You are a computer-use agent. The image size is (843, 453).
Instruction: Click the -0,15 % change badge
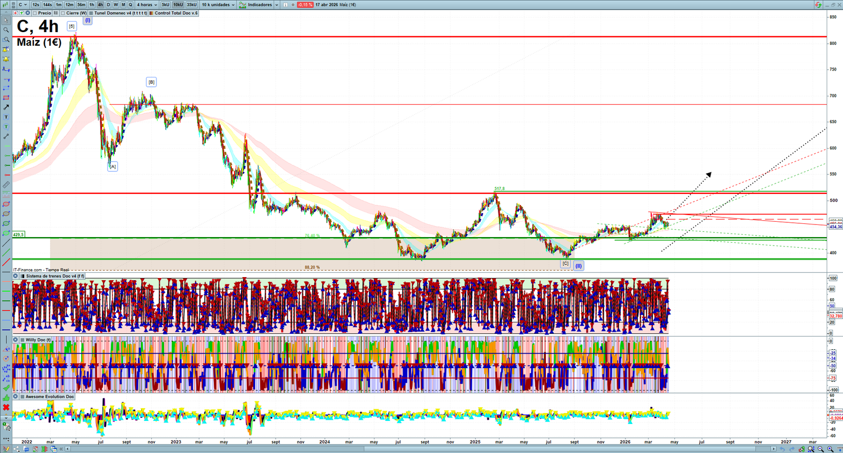[305, 5]
